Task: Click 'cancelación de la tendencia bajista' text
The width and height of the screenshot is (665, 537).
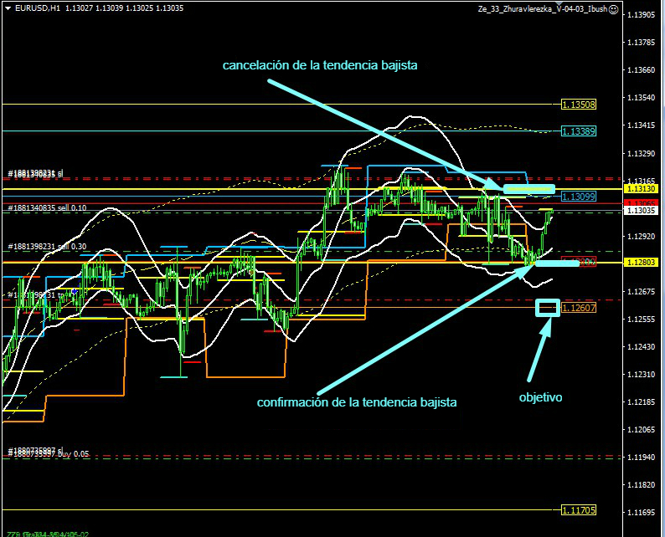Action: pos(319,65)
